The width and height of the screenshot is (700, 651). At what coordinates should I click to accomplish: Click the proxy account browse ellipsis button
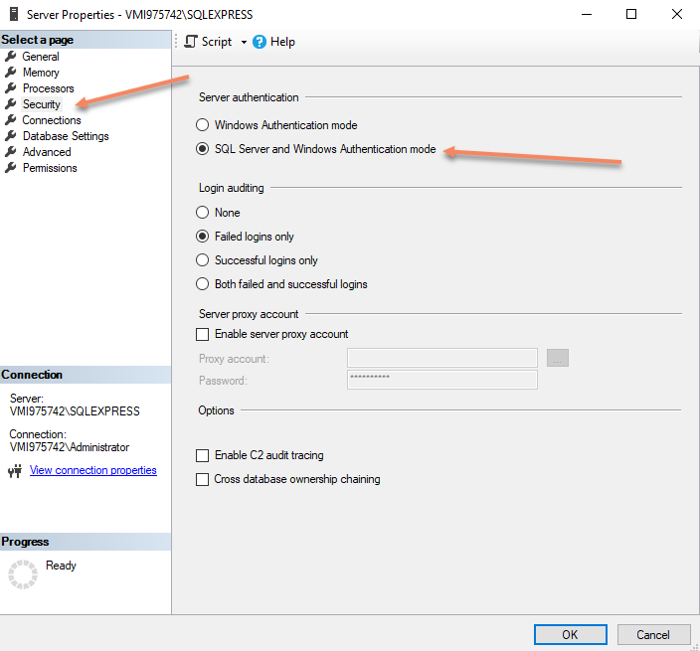558,358
